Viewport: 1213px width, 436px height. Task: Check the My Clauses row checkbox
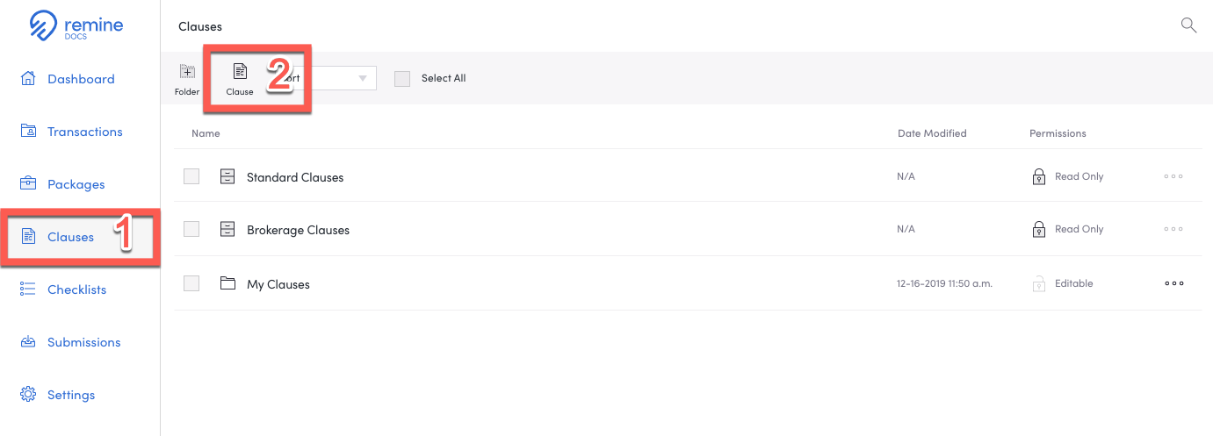[191, 283]
